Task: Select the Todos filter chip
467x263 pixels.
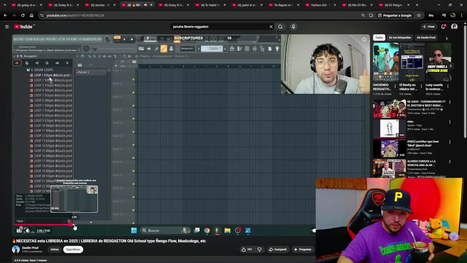Action: click(379, 38)
